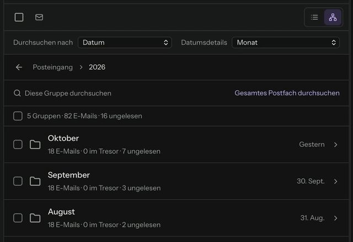
Task: Go back using the left arrow icon
Action: [x=19, y=67]
